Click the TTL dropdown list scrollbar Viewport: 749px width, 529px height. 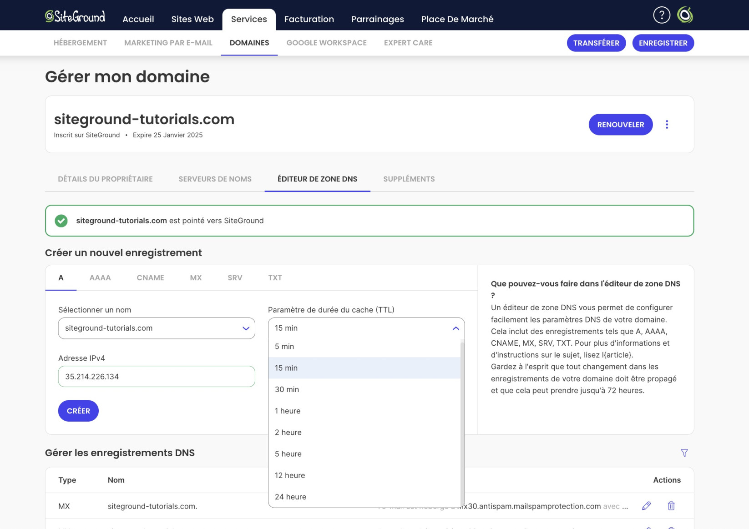point(462,423)
